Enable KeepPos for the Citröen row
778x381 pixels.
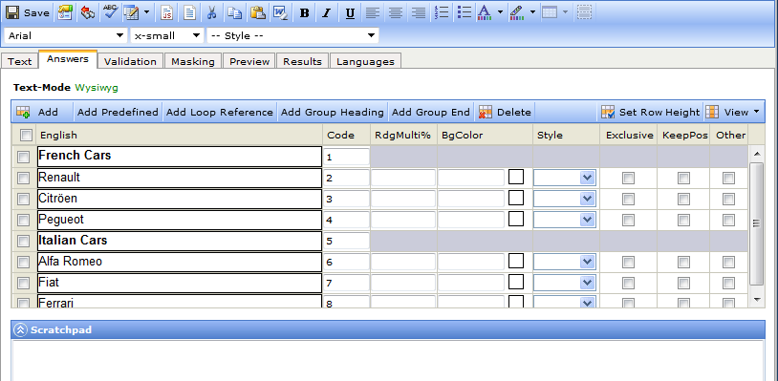tap(683, 199)
